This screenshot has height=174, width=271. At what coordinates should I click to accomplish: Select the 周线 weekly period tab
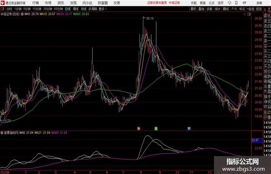(76, 9)
